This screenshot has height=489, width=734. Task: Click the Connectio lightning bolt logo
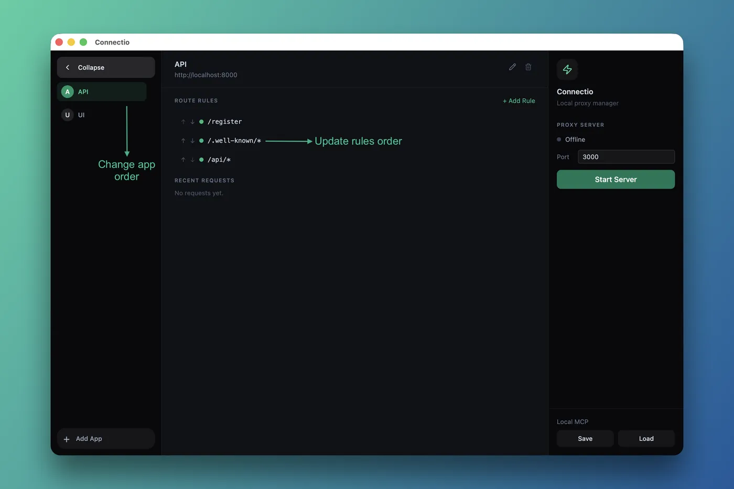pos(567,69)
